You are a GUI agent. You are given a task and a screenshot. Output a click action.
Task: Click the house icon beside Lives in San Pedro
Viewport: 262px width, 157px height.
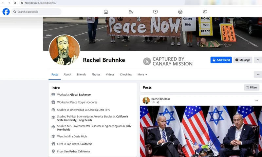53,144
